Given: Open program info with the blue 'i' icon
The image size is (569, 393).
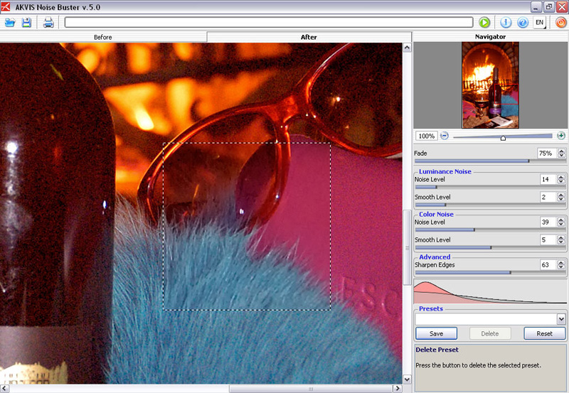Looking at the screenshot, I should click(x=506, y=23).
